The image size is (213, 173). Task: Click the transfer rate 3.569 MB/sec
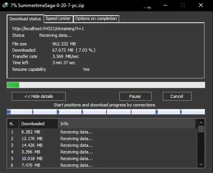[x=66, y=56]
